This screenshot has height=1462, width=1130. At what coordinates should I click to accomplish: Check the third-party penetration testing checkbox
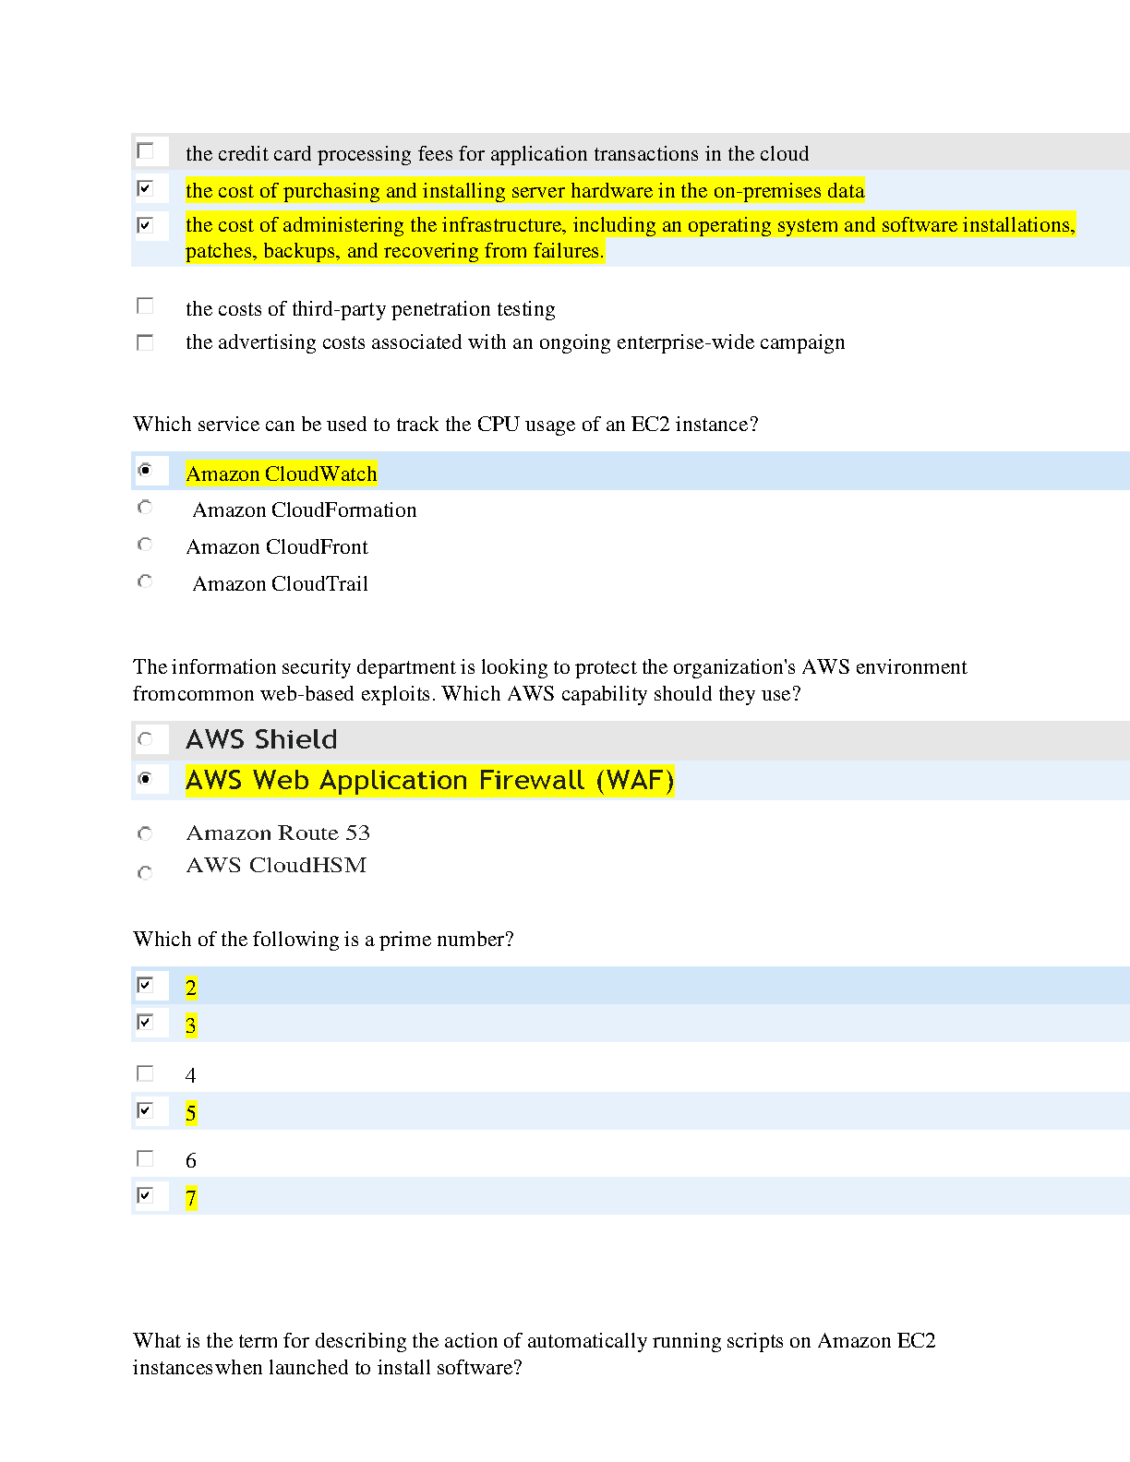pyautogui.click(x=145, y=306)
